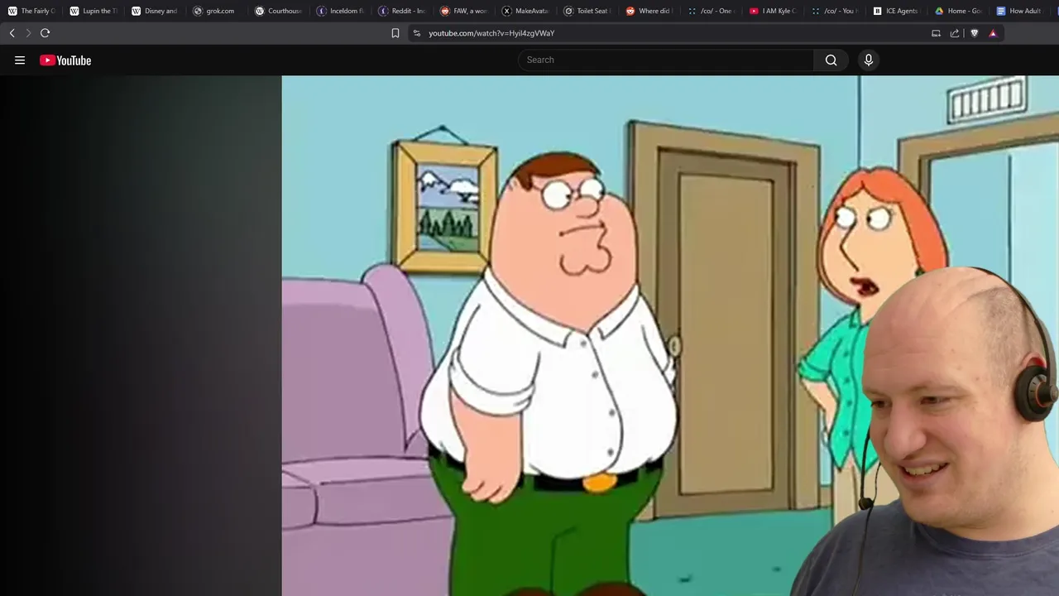
Task: Switch to the "Home - Goo" Drive tab
Action: (958, 11)
